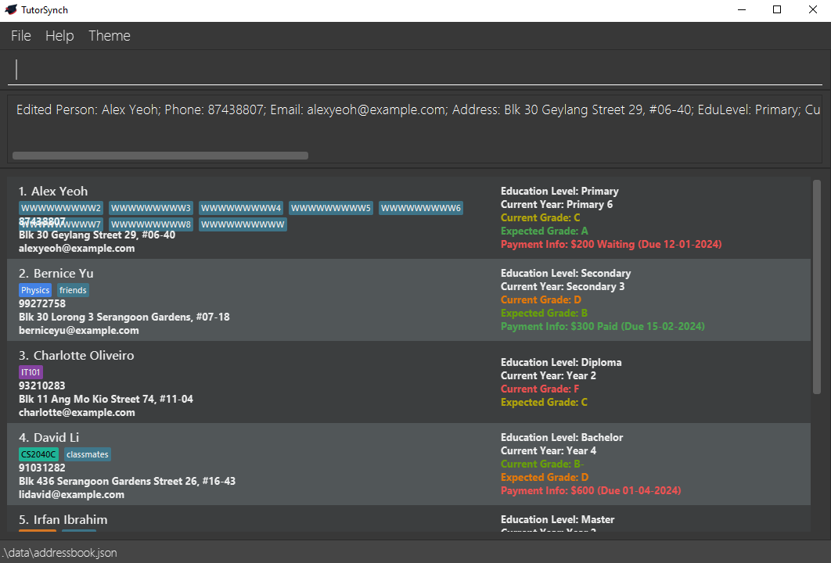Image resolution: width=831 pixels, height=563 pixels.
Task: Click the classmates tag on David Li
Action: (88, 454)
